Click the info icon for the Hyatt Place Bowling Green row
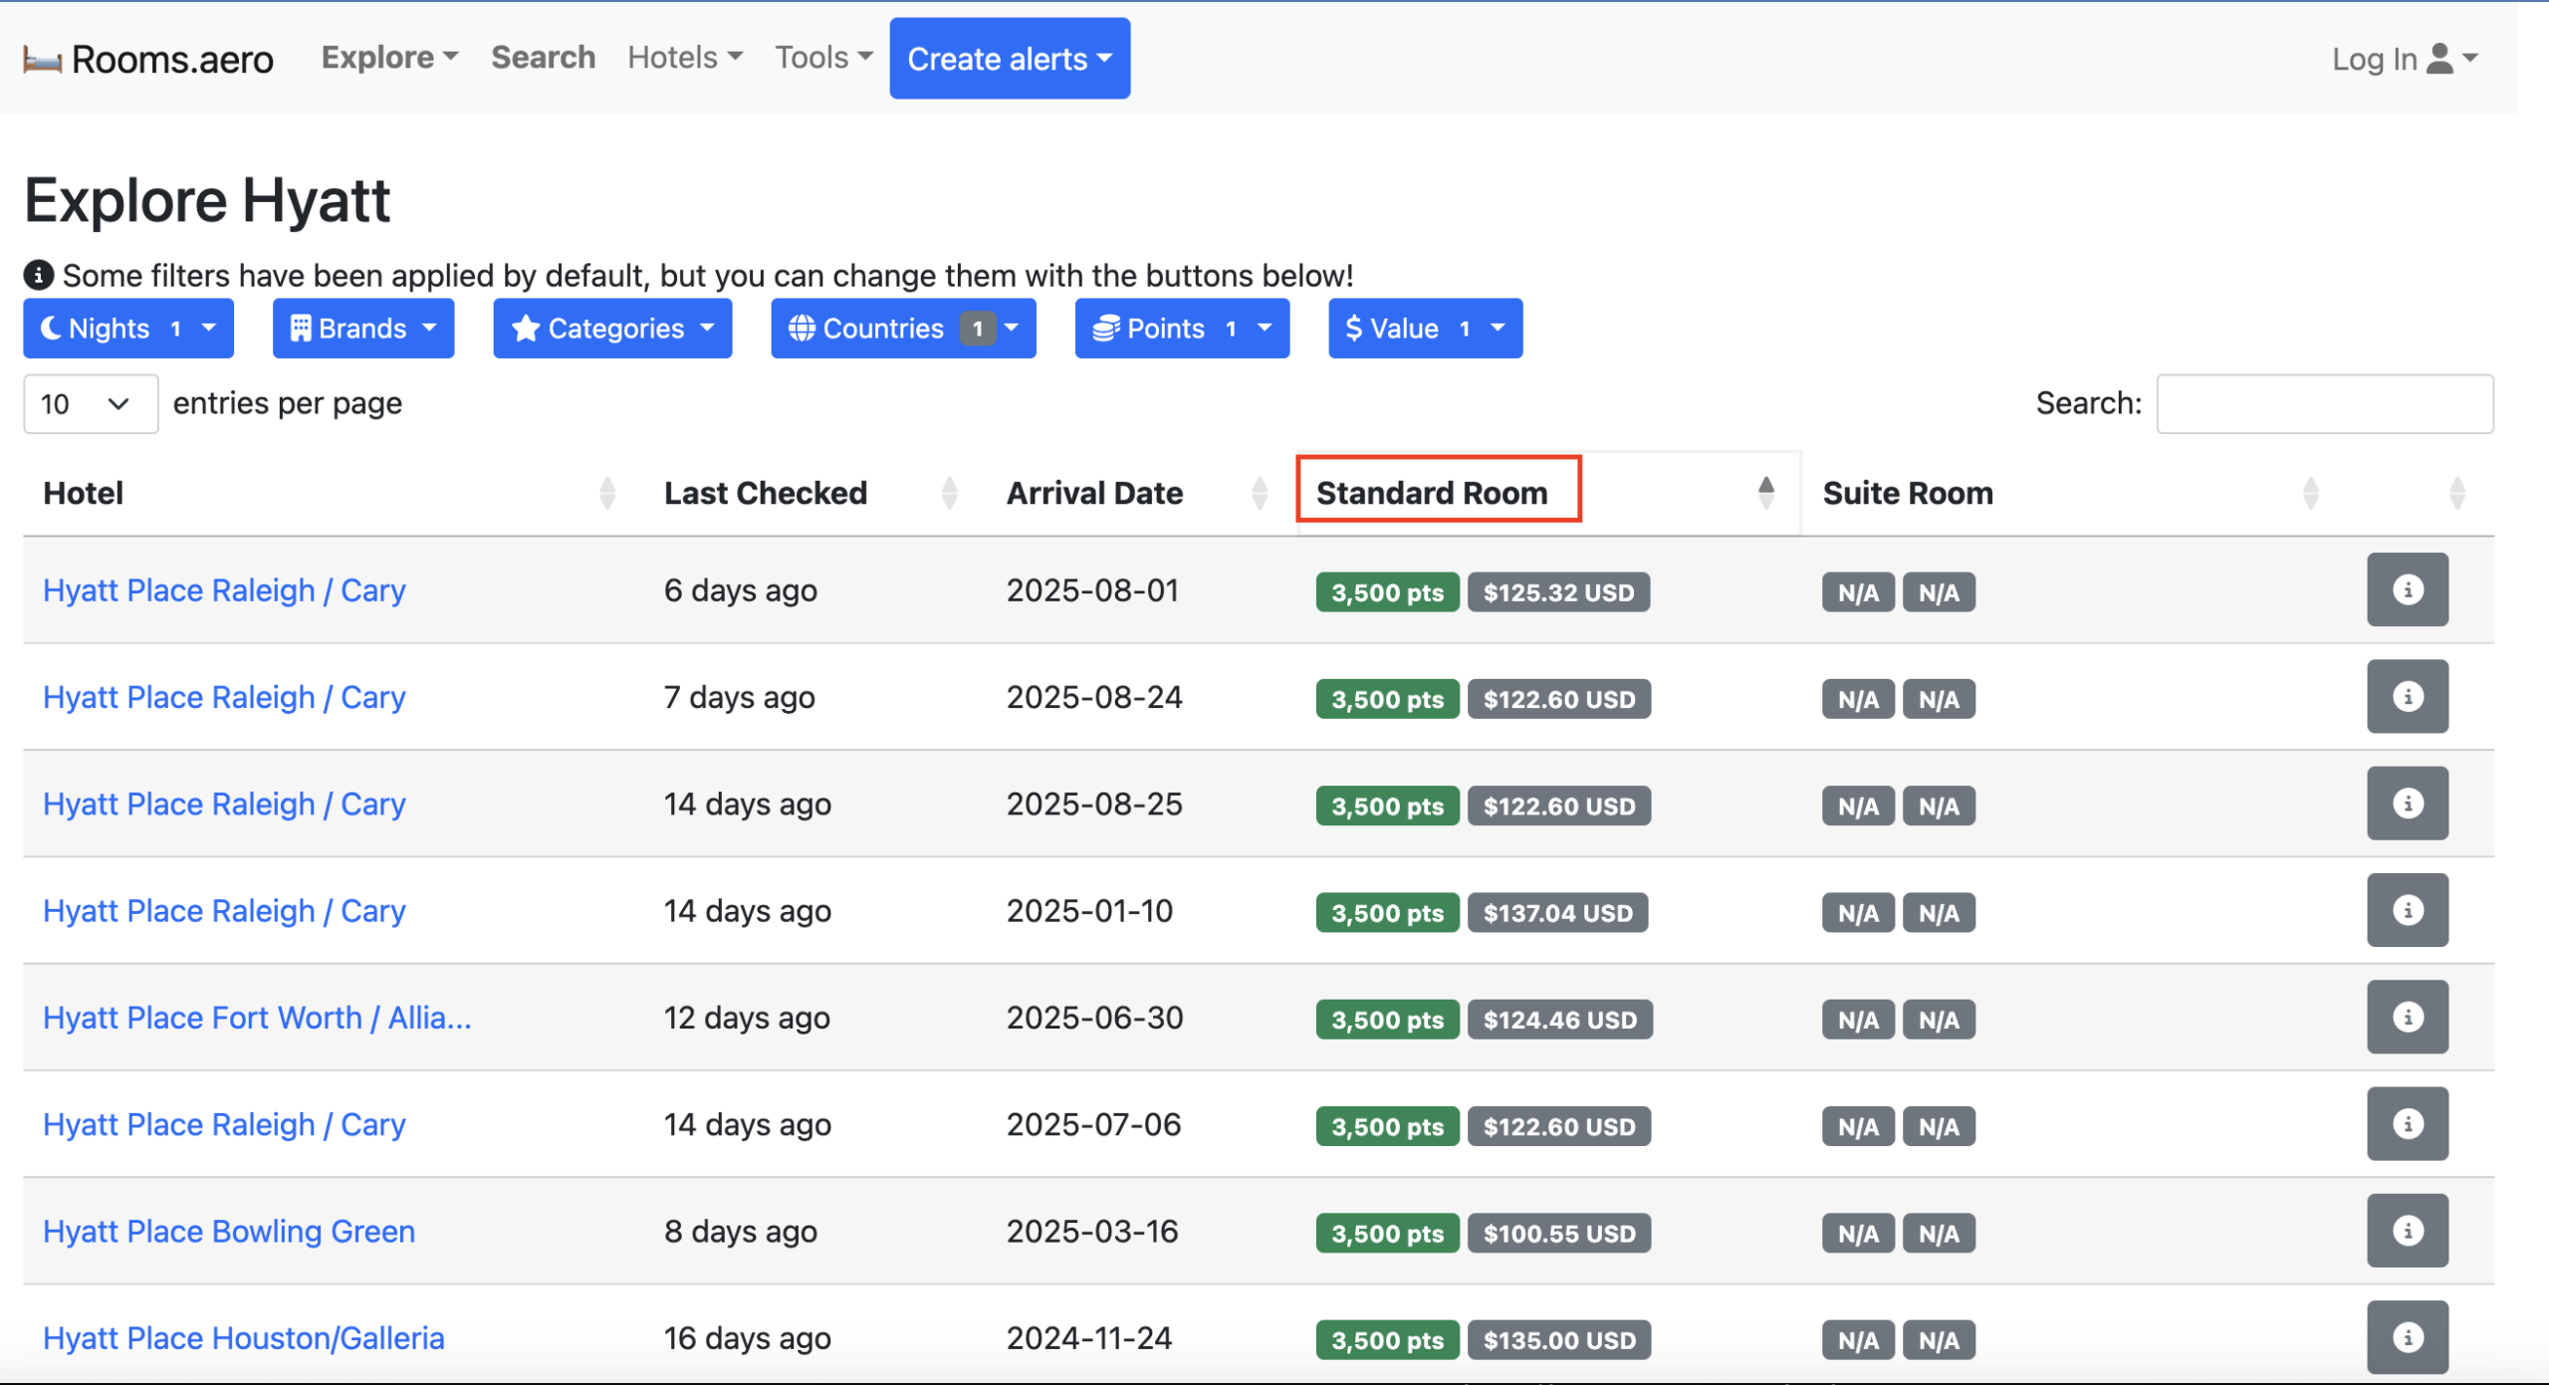 click(2407, 1231)
